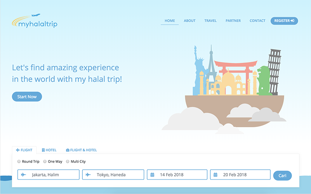Open the Tokyo, Haneda destination field
Viewport: 311px width, 194px height.
[113, 175]
